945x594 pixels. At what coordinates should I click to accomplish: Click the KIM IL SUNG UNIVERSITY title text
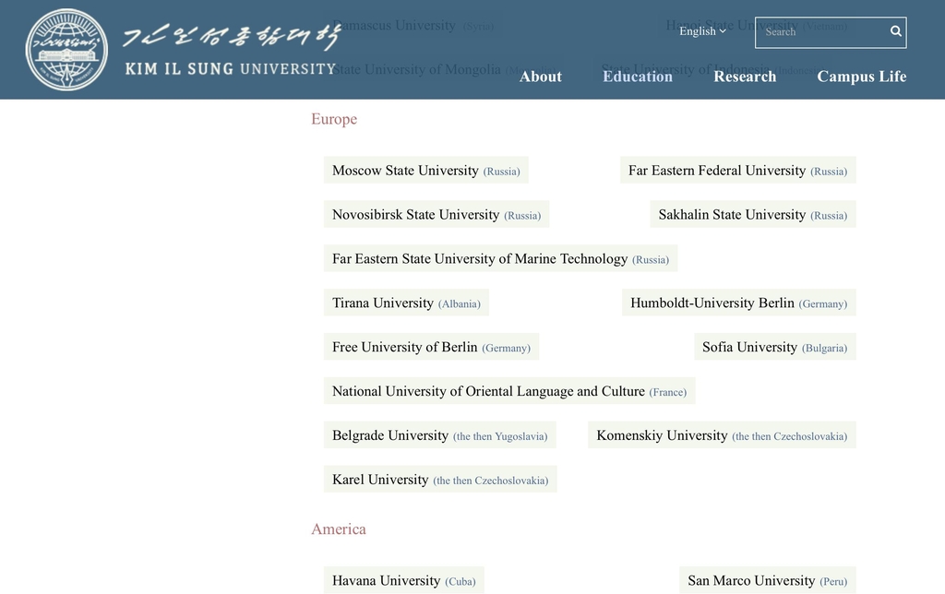[x=230, y=68]
